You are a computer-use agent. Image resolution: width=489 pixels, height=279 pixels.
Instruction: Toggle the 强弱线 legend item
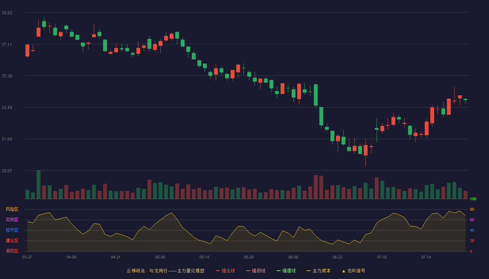pos(256,271)
